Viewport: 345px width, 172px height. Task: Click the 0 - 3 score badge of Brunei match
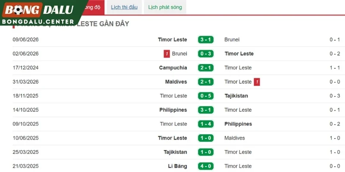pyautogui.click(x=206, y=54)
